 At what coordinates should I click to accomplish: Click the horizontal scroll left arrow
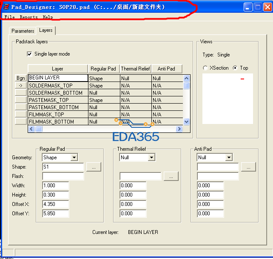31,129
